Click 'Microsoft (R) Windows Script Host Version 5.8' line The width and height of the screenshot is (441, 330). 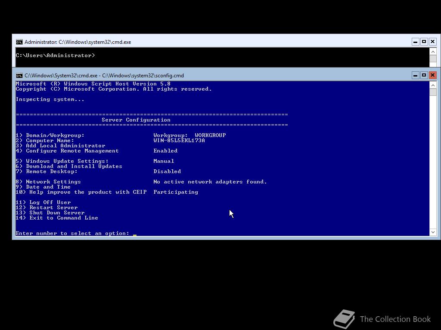pos(93,84)
